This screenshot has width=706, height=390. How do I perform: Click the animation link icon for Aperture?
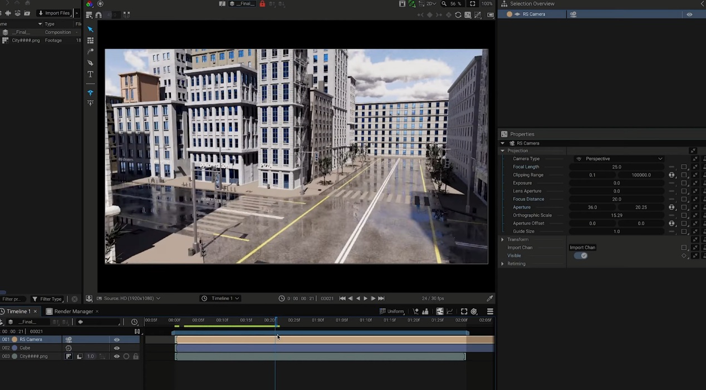pos(671,208)
